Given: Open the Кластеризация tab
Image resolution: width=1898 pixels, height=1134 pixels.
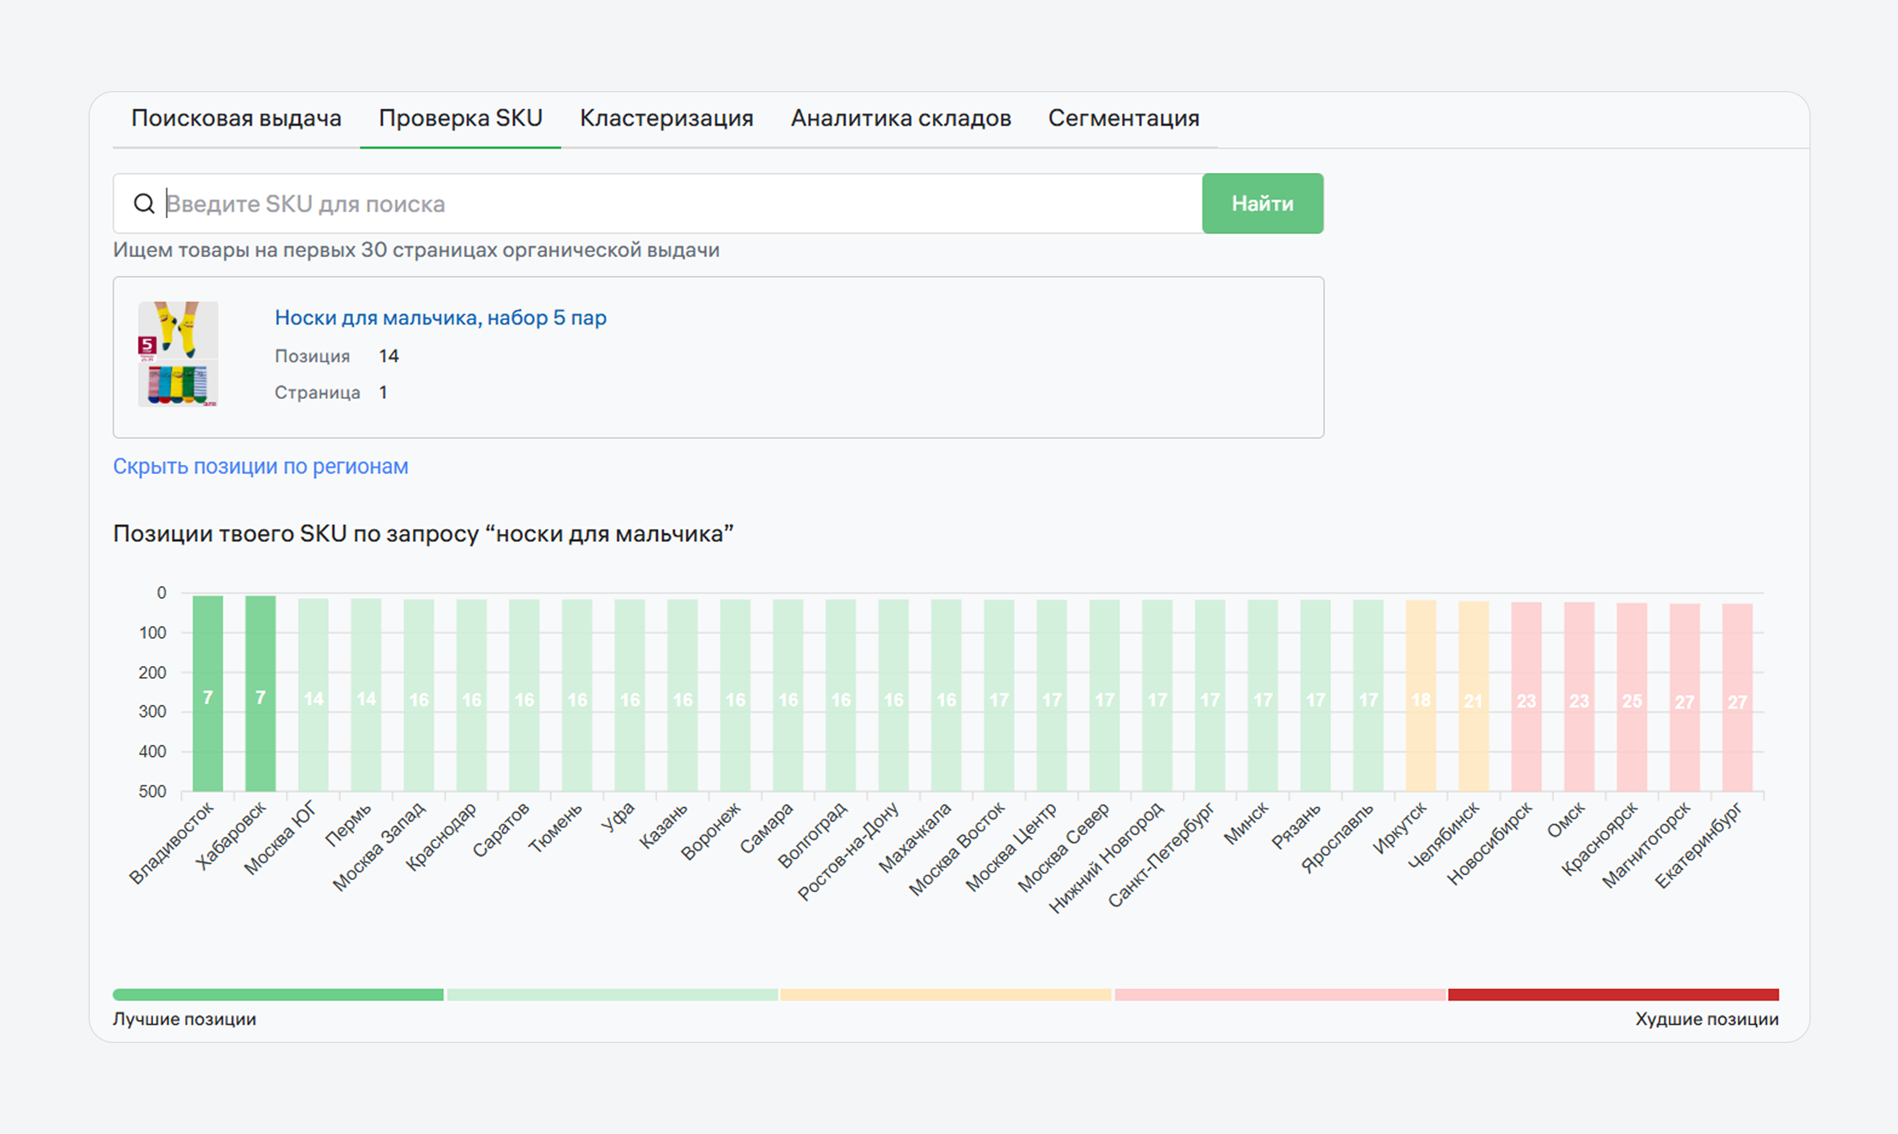Looking at the screenshot, I should click(x=666, y=119).
